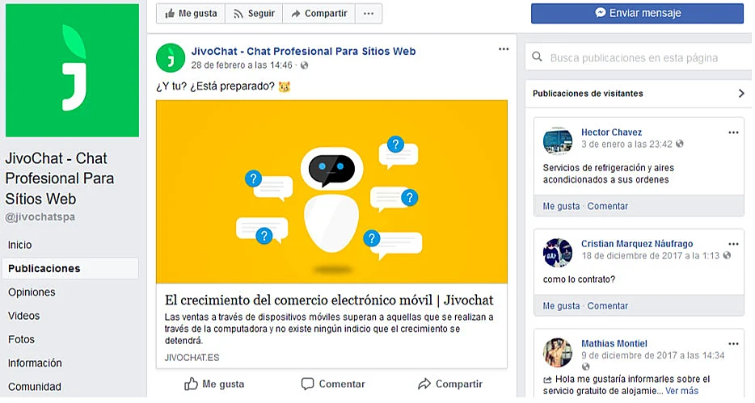Expand Publicaciones de visitantes with the chevron arrow
755x403 pixels.
click(741, 94)
